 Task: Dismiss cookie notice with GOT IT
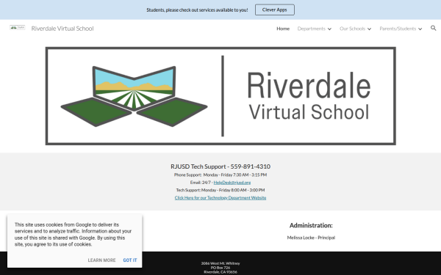coord(130,260)
